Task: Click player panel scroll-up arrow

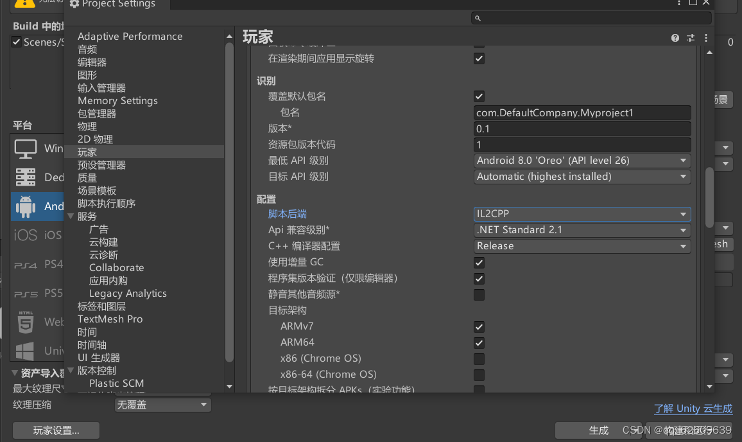Action: (709, 52)
